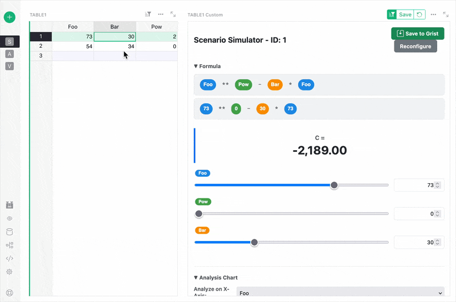Click the Save to Grist button
Viewport: 456px width, 302px height.
[x=417, y=34]
